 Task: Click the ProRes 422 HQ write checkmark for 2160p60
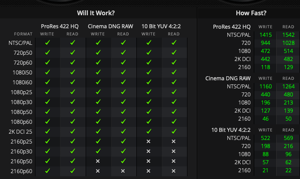click(48, 171)
